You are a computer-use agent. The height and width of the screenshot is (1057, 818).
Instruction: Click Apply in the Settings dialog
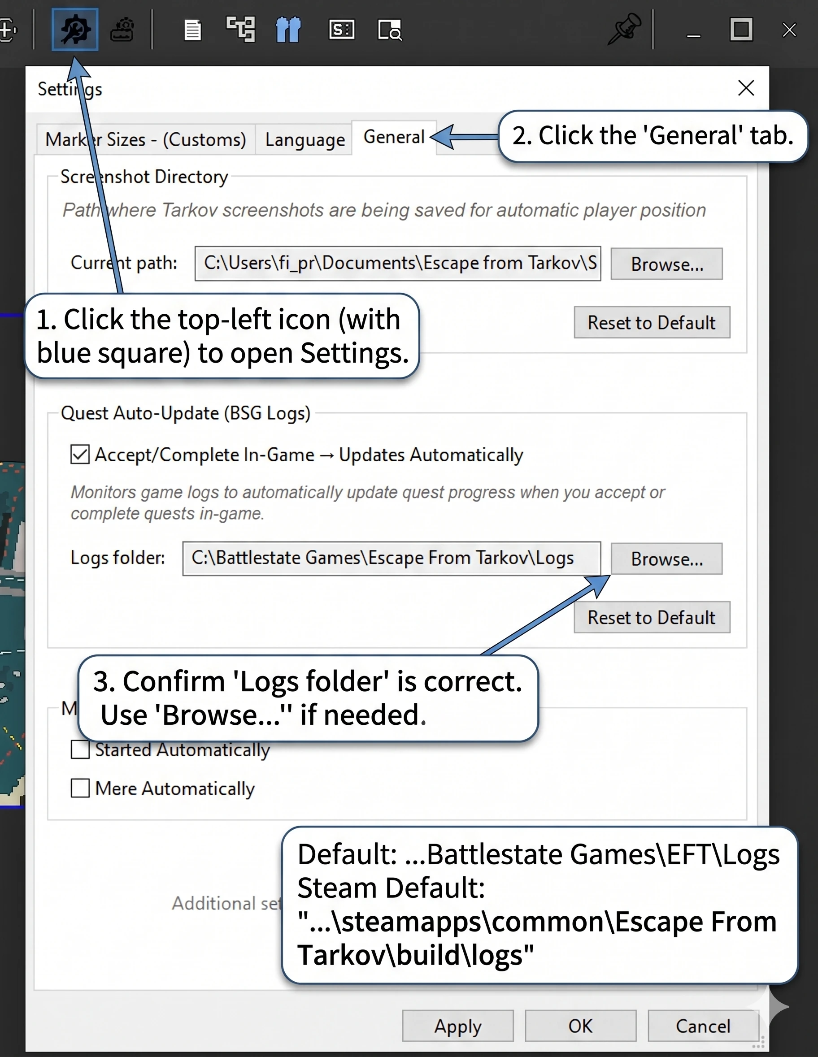pyautogui.click(x=458, y=1026)
